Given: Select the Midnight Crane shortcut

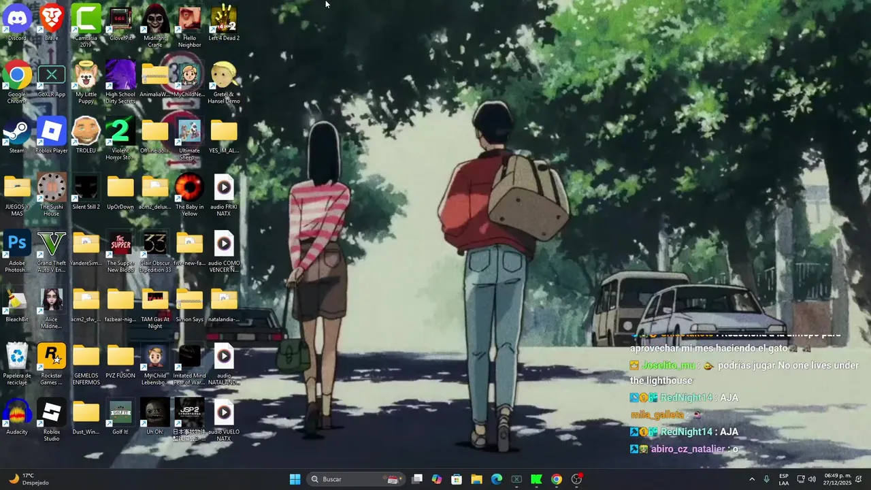Looking at the screenshot, I should tap(155, 26).
